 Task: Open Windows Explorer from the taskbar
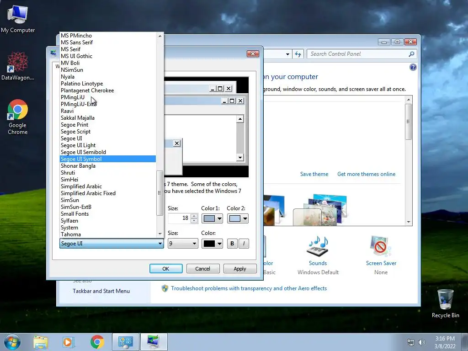click(x=41, y=342)
